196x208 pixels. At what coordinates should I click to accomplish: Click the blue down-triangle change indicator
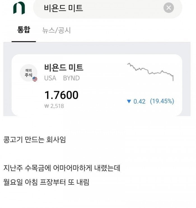pos(129,101)
